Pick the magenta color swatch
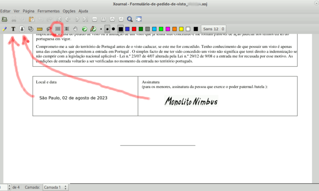 (168, 29)
